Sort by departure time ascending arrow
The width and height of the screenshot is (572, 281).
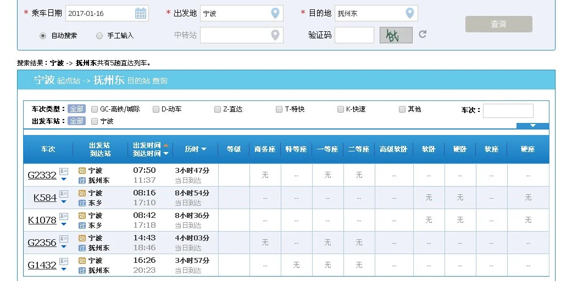(x=166, y=145)
